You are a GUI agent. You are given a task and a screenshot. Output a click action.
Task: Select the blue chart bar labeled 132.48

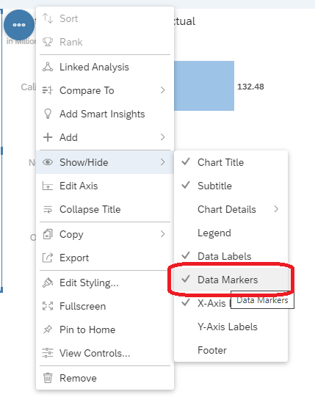(x=204, y=86)
